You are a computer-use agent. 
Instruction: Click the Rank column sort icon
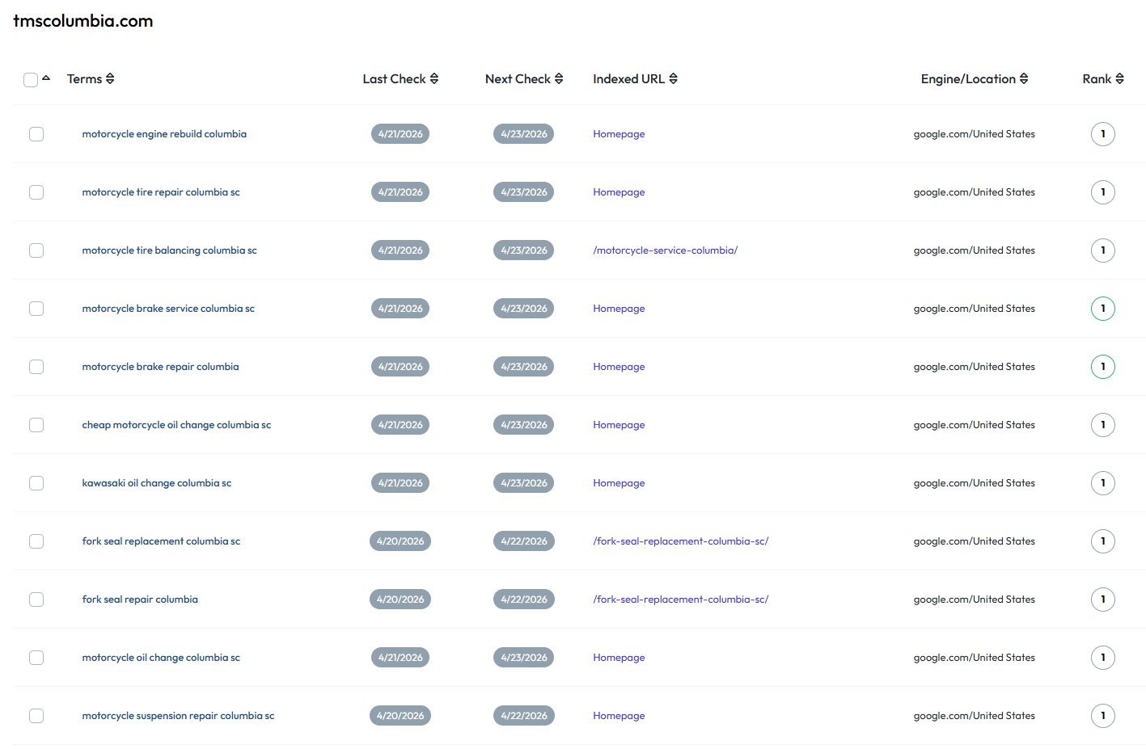tap(1120, 79)
